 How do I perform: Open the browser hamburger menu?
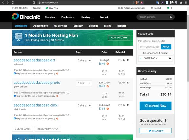(x=186, y=3)
